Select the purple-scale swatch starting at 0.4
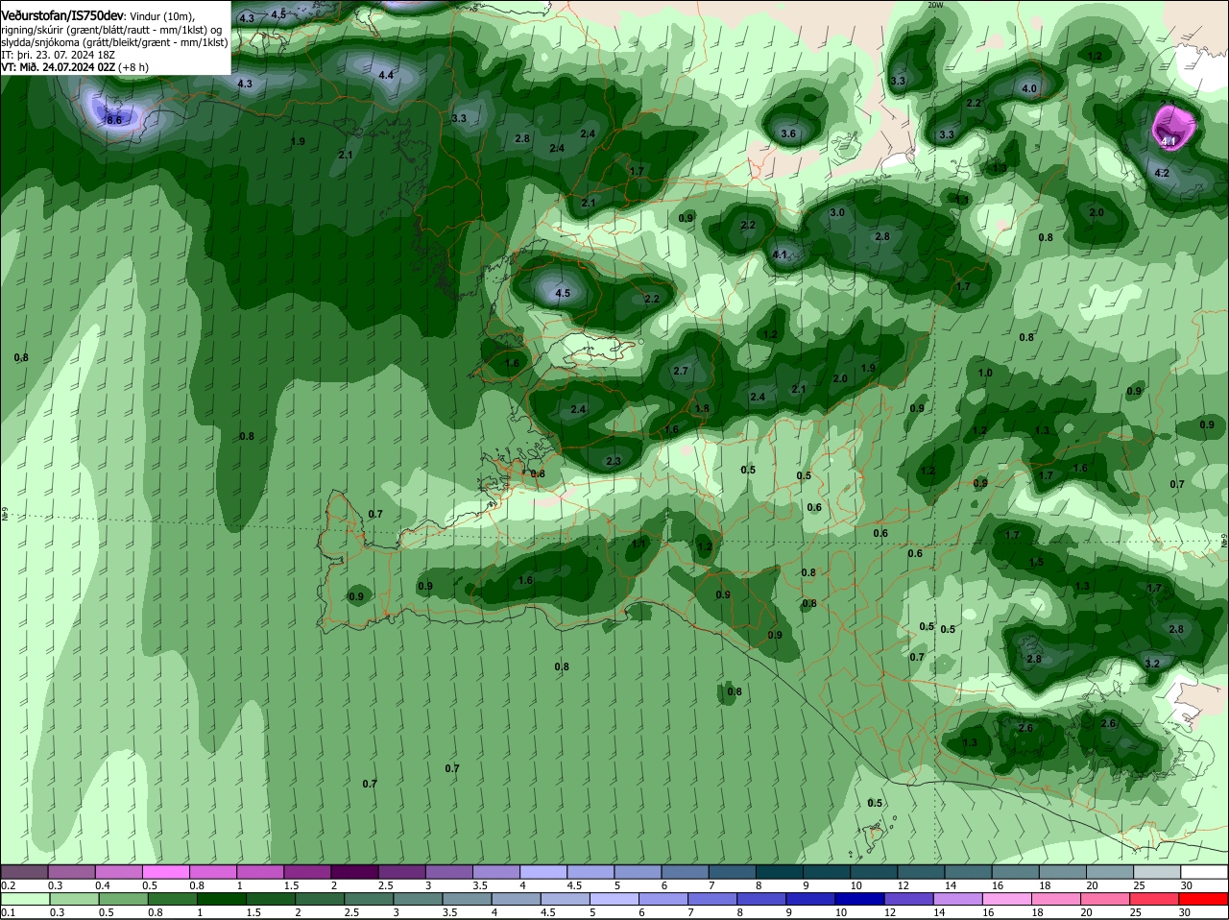This screenshot has width=1229, height=920. point(118,872)
